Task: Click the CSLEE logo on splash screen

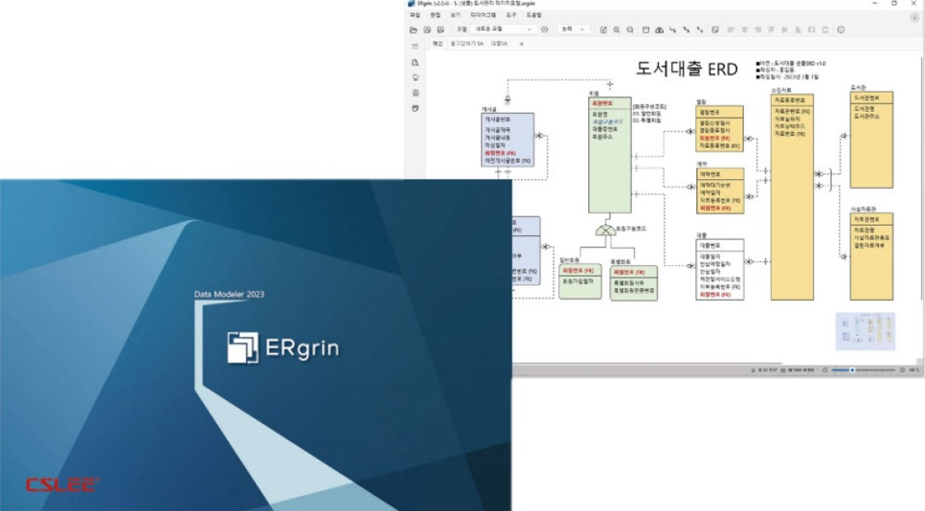Action: pos(62,484)
